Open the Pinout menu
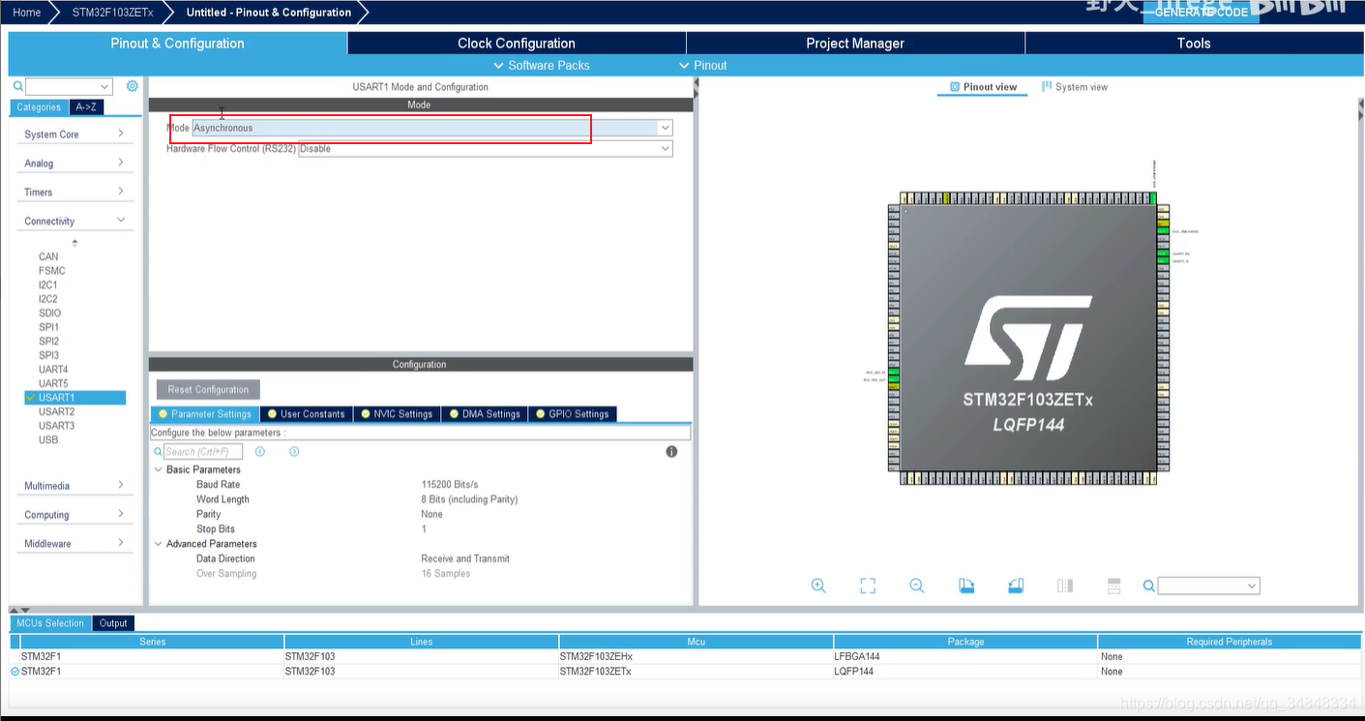Screen dimensions: 1365x721 (703, 65)
